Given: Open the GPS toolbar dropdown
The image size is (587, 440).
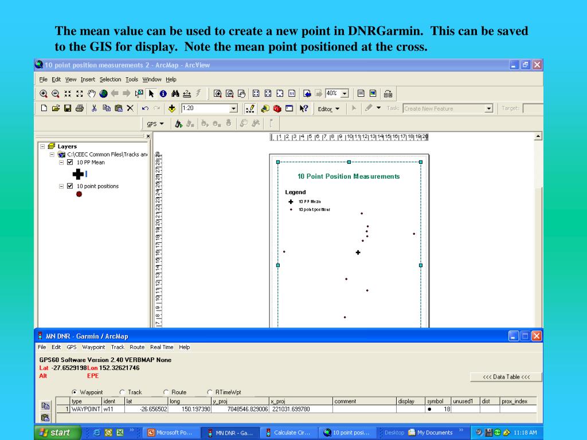Looking at the screenshot, I should click(155, 124).
